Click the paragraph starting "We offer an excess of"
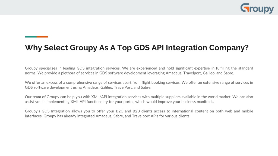This screenshot has width=278, height=156. pyautogui.click(x=139, y=85)
